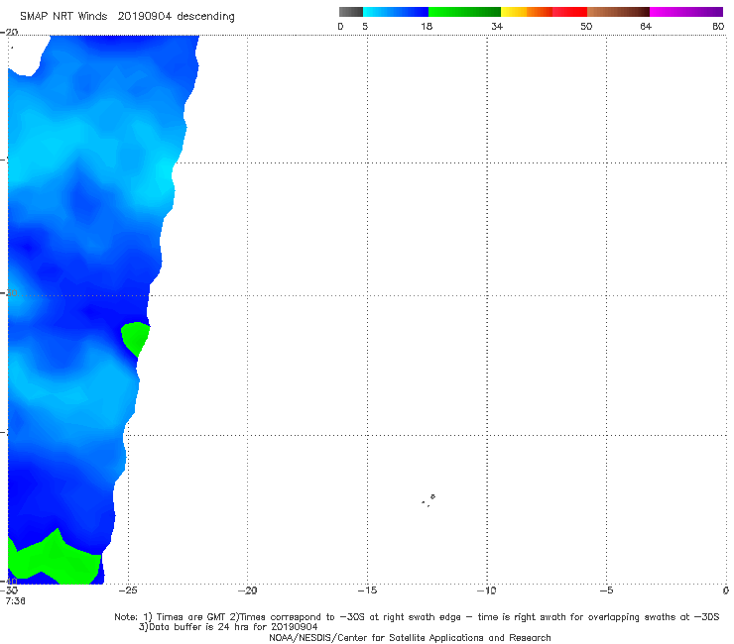Click the gray segment of the color scale

coord(350,12)
